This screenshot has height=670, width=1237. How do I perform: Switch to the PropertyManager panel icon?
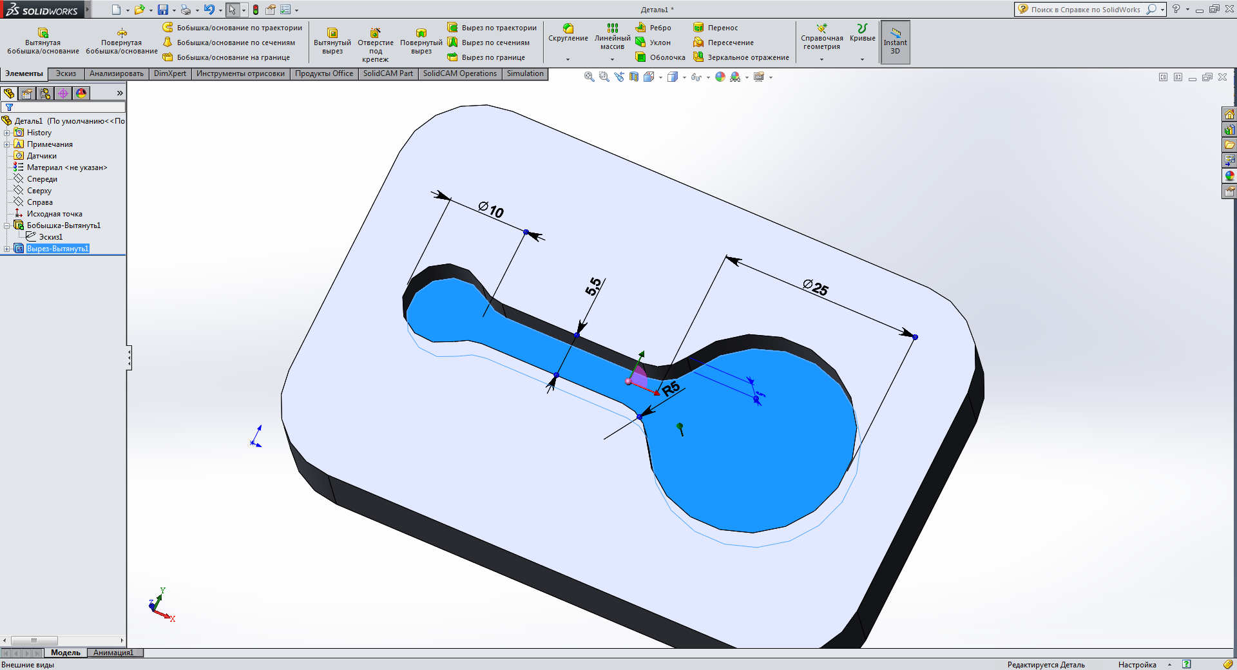(x=27, y=93)
